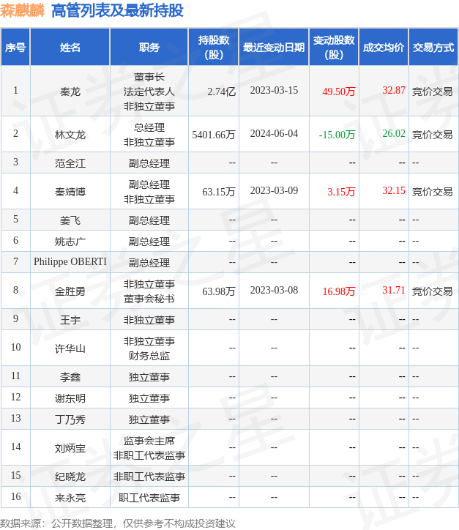Select the 最近变动日期 column header
This screenshot has height=530, width=459.
pyautogui.click(x=274, y=48)
